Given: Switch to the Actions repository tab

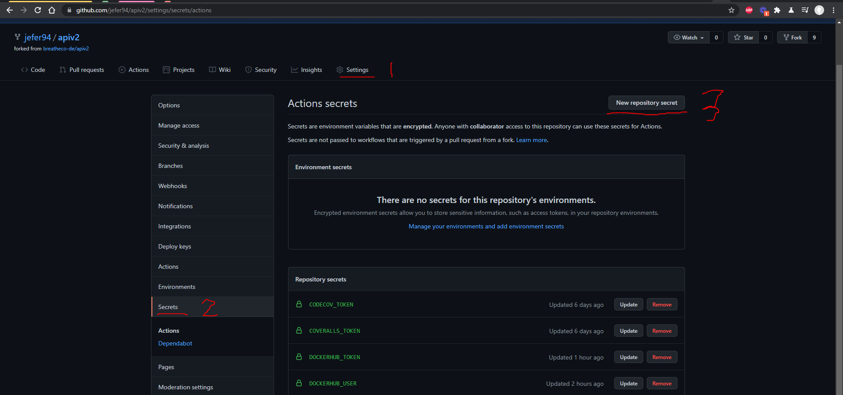Looking at the screenshot, I should pyautogui.click(x=134, y=70).
